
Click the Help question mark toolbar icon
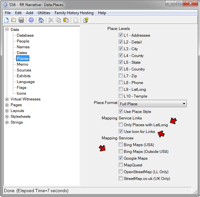coord(86,20)
